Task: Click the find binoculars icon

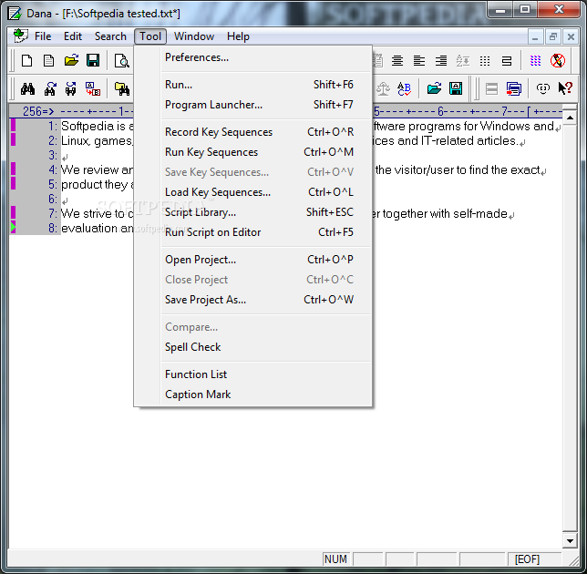Action: coord(27,88)
